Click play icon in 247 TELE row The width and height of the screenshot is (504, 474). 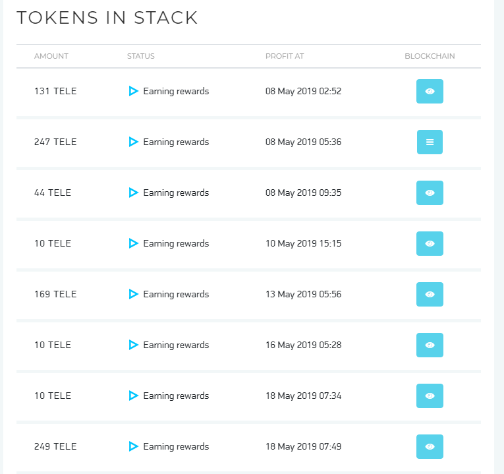click(133, 142)
